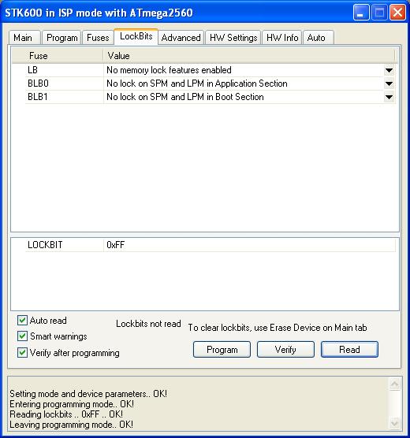Screen dimensions: 410x438
Task: Open the Program tab
Action: (61, 38)
